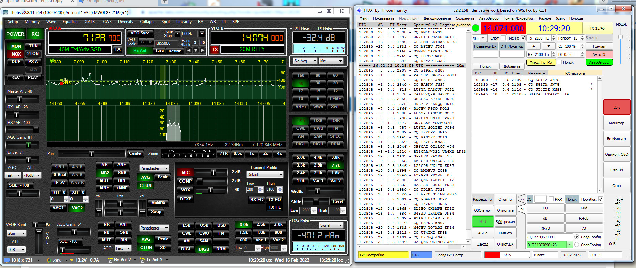Click the Center pan button
The width and height of the screenshot is (636, 268).
(x=135, y=153)
